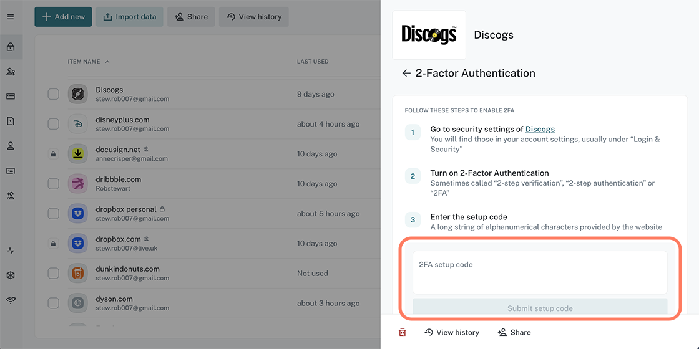The height and width of the screenshot is (349, 699).
Task: Click the annecrisper@gmail.com login text
Action: pyautogui.click(x=132, y=158)
